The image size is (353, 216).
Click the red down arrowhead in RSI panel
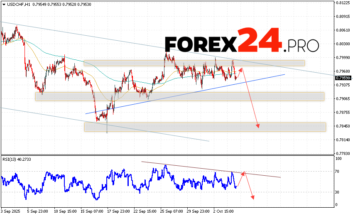pyautogui.click(x=252, y=196)
